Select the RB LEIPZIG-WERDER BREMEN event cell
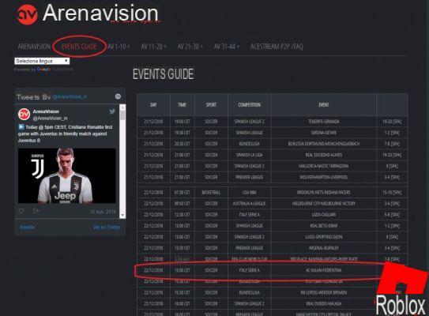The height and width of the screenshot is (316, 429). 324,292
